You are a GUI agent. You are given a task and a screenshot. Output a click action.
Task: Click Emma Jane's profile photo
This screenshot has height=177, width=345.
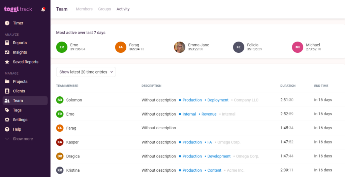pyautogui.click(x=180, y=47)
